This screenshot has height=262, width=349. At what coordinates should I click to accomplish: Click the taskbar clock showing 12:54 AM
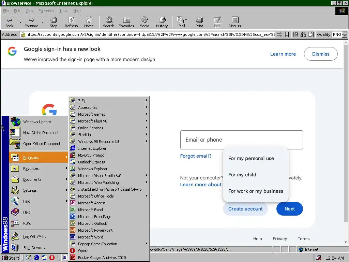(335, 258)
